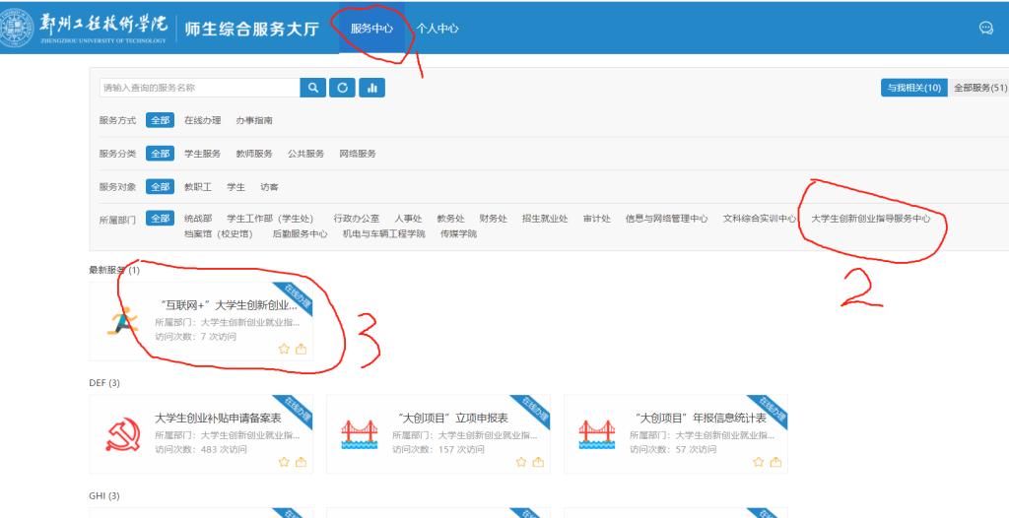Click 师生综合服务大厅 header title
Image resolution: width=1009 pixels, height=518 pixels.
[251, 29]
